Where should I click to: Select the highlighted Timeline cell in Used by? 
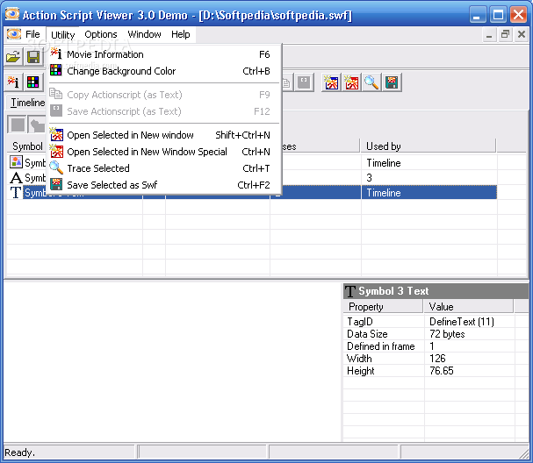[x=429, y=192]
